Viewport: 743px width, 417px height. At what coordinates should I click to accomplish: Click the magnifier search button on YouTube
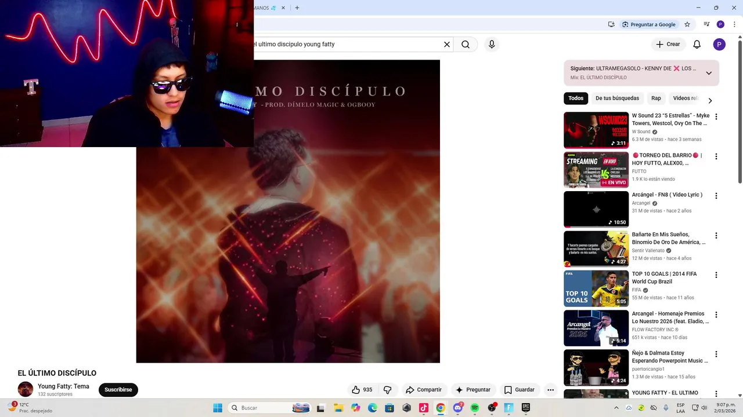point(466,45)
